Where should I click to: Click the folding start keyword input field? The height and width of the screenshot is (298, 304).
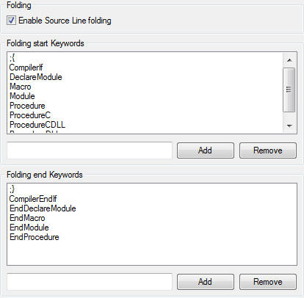click(x=90, y=150)
